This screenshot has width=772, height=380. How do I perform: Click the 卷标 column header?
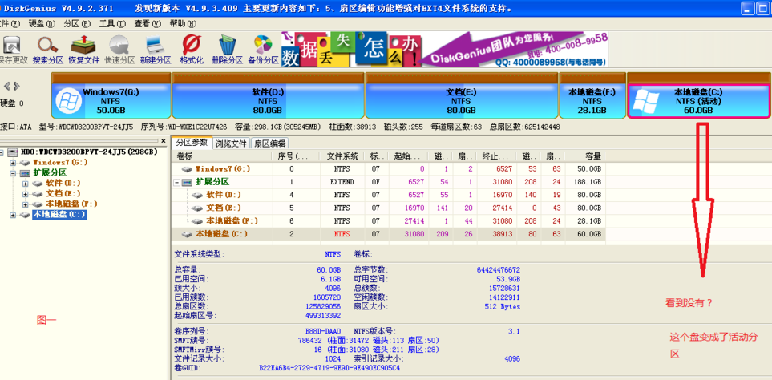click(x=222, y=156)
